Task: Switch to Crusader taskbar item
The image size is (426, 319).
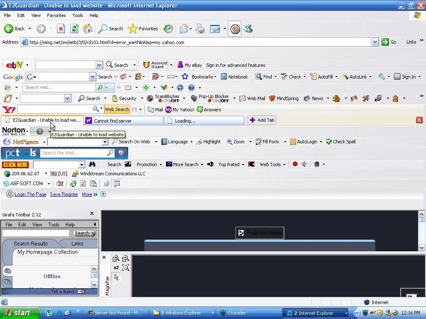Action: pos(249,313)
